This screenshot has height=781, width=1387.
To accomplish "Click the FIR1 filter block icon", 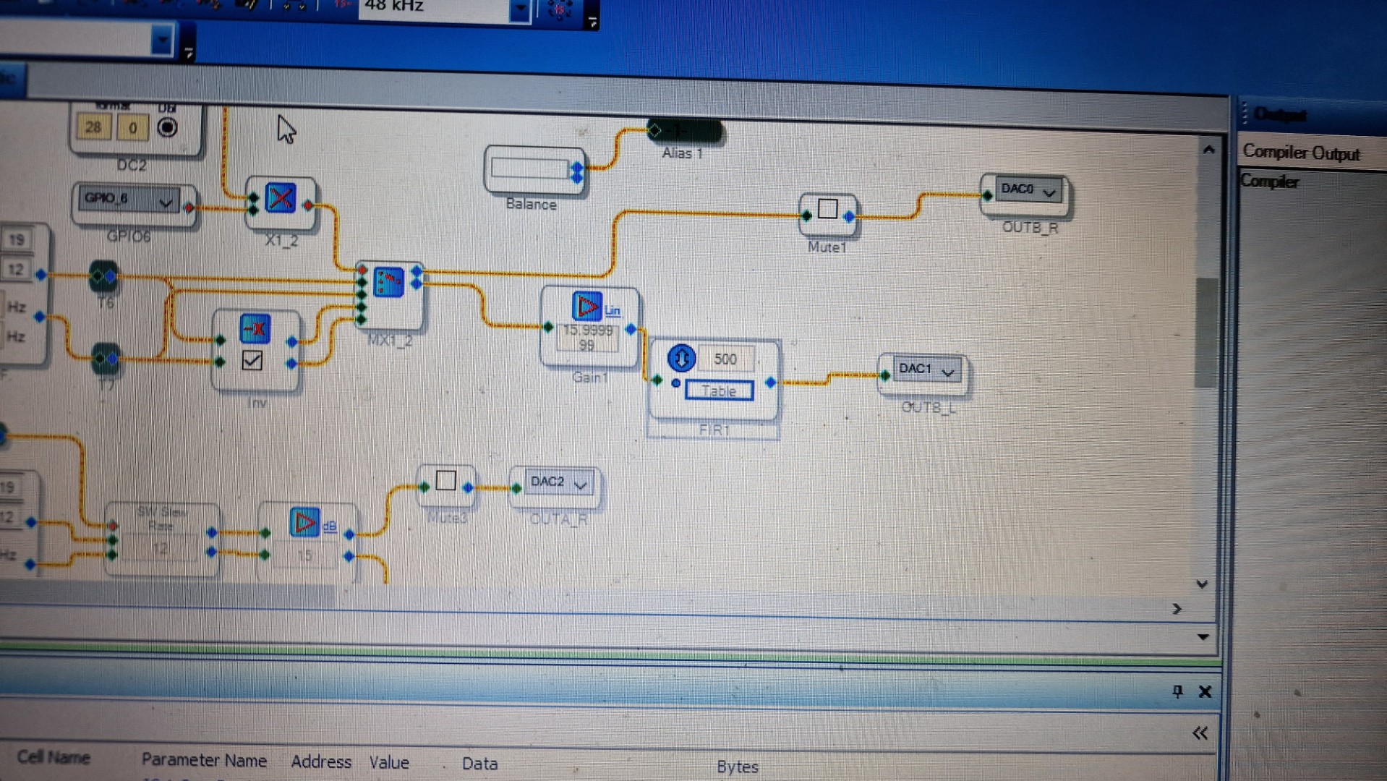I will point(680,359).
